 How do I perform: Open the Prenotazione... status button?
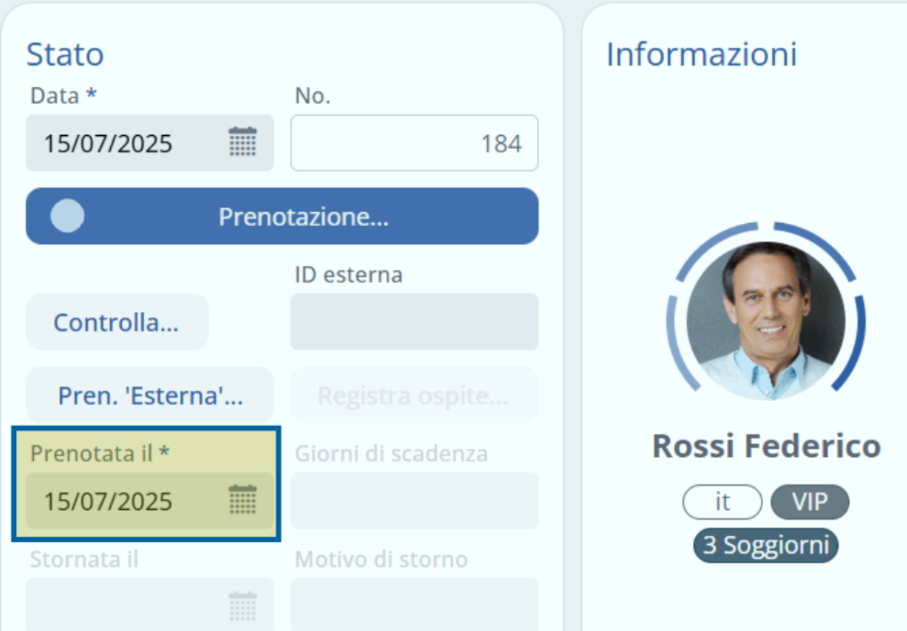point(303,216)
